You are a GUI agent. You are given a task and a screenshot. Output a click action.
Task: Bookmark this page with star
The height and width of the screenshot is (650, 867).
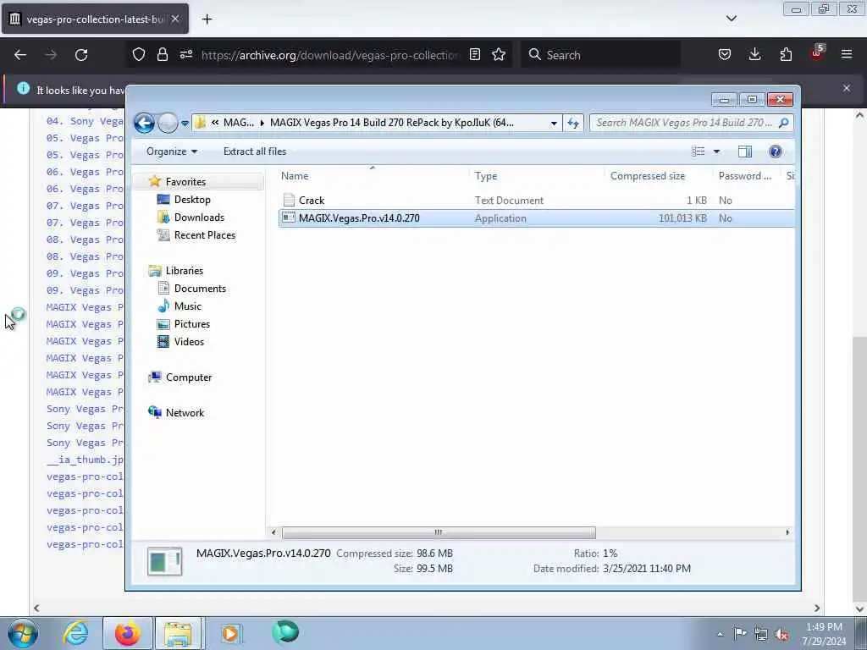coord(499,54)
